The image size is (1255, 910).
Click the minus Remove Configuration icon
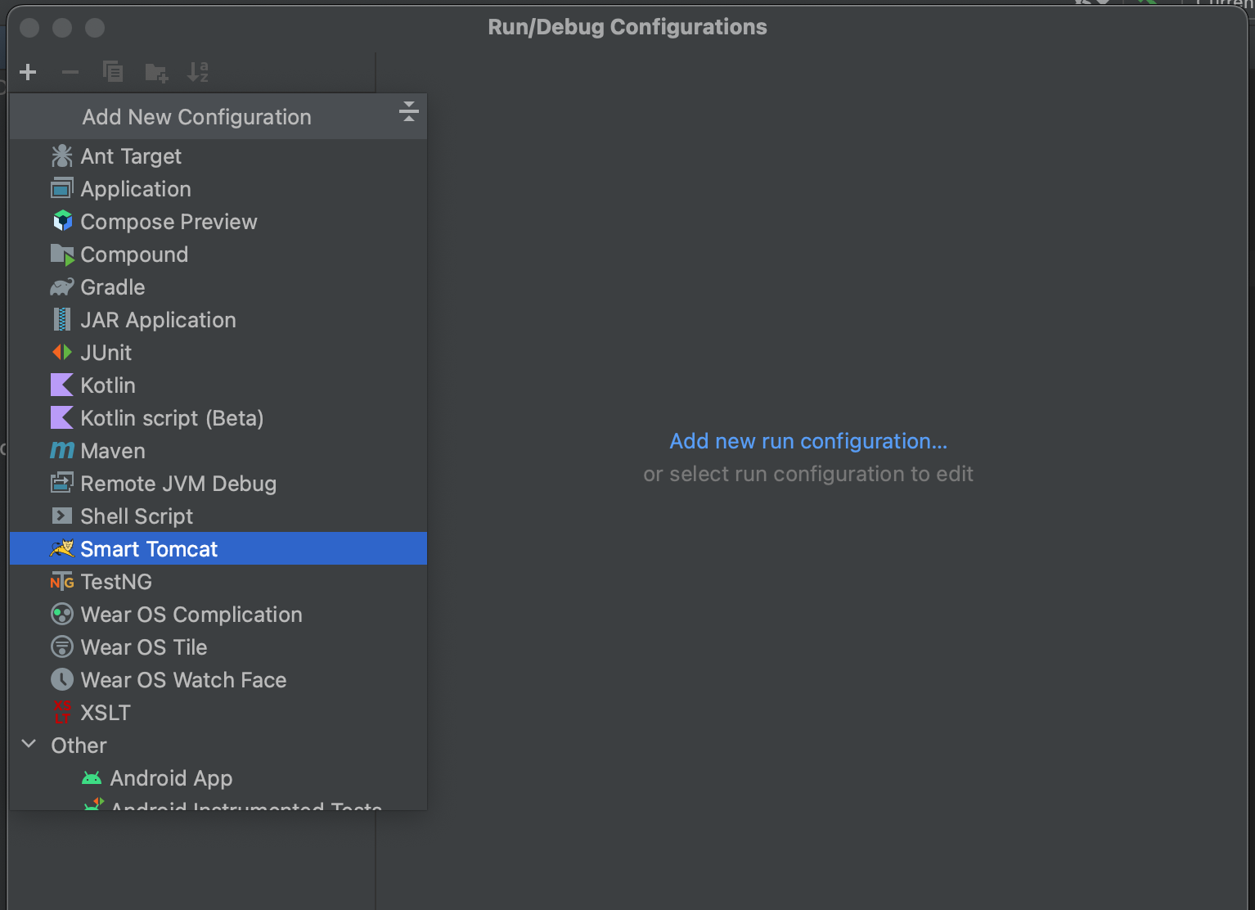[70, 72]
